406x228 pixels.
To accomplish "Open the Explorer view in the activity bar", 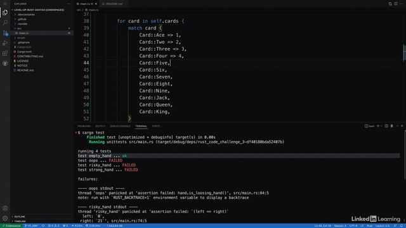I will pyautogui.click(x=5, y=13).
